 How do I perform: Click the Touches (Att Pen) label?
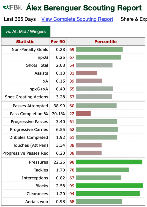31,145
